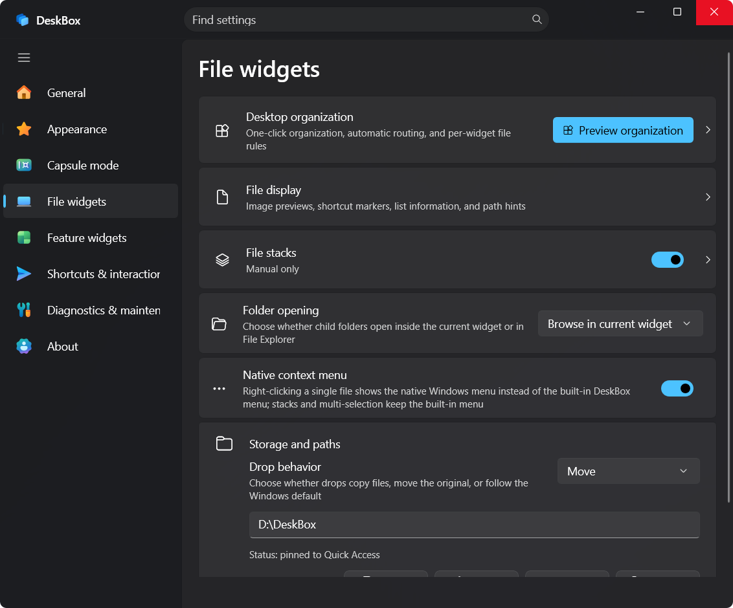Viewport: 733px width, 608px height.
Task: Turn off the File stacks toggle
Action: (667, 259)
